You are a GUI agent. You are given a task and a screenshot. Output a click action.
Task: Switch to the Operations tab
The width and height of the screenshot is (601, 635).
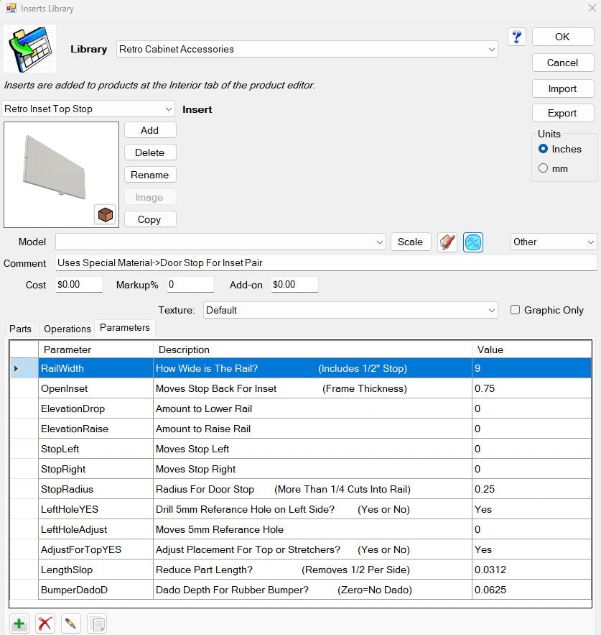67,329
